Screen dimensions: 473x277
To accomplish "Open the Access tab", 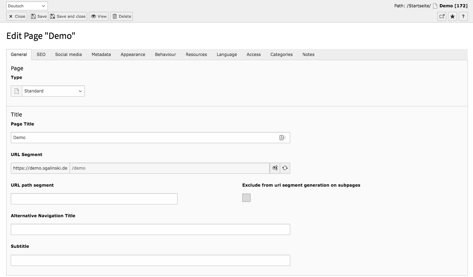I will tap(253, 54).
